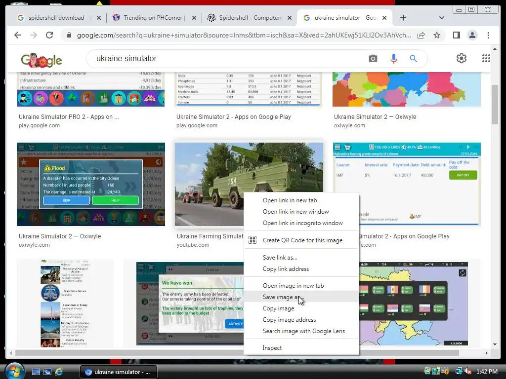506x379 pixels.
Task: Open the Chrome profile avatar
Action: click(x=472, y=35)
